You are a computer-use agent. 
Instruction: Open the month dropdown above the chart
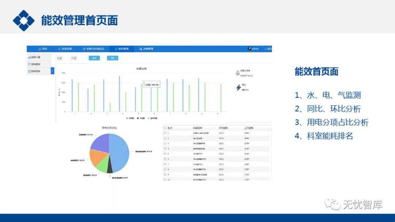coord(74,58)
